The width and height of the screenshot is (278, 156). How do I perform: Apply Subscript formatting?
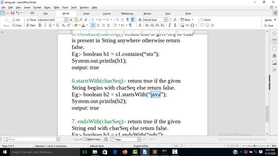click(63, 25)
